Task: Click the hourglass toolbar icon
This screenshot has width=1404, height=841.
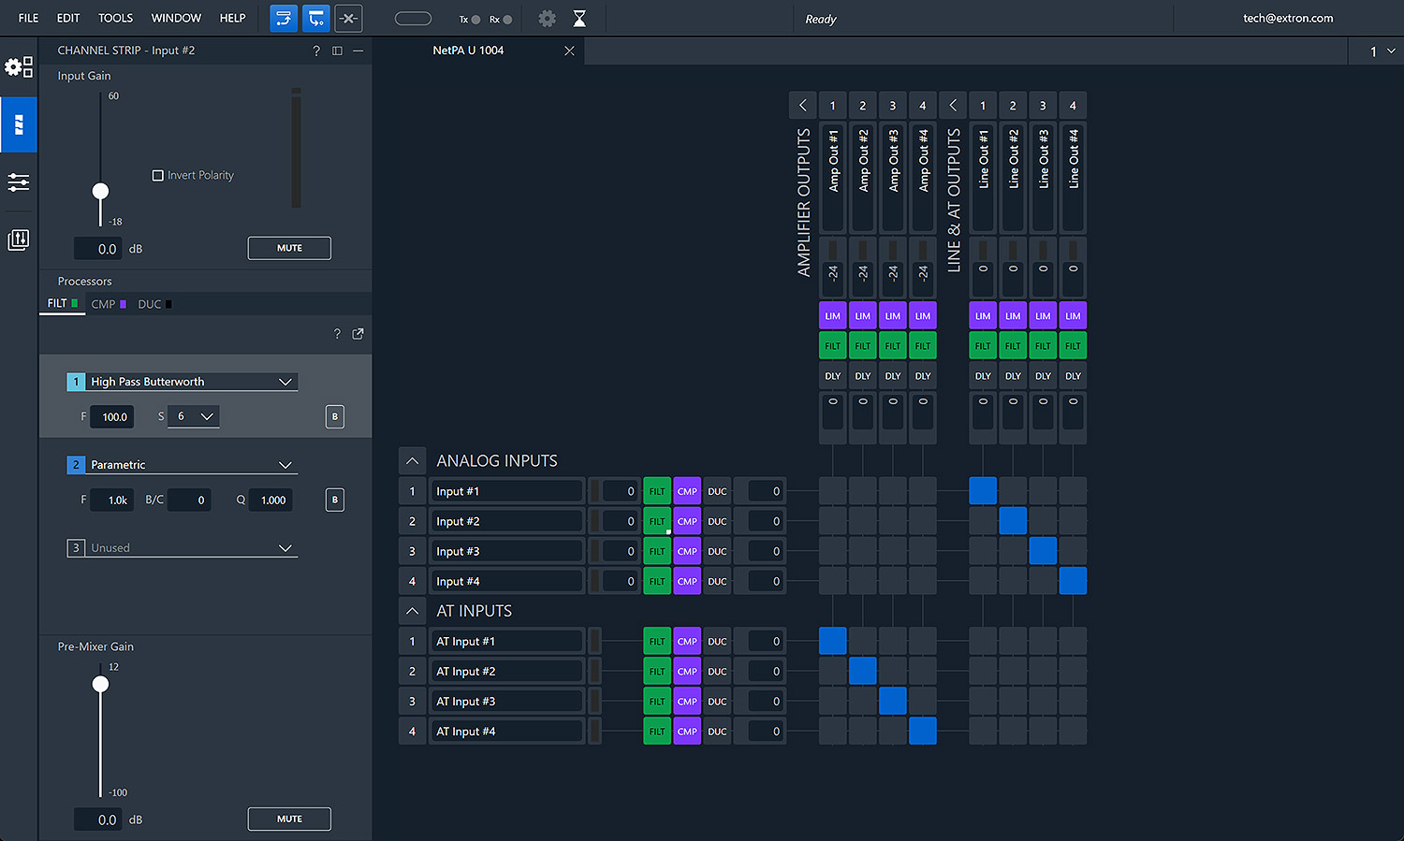Action: [579, 19]
